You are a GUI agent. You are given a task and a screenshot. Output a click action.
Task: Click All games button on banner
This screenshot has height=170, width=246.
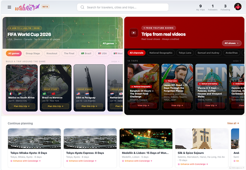(110, 43)
